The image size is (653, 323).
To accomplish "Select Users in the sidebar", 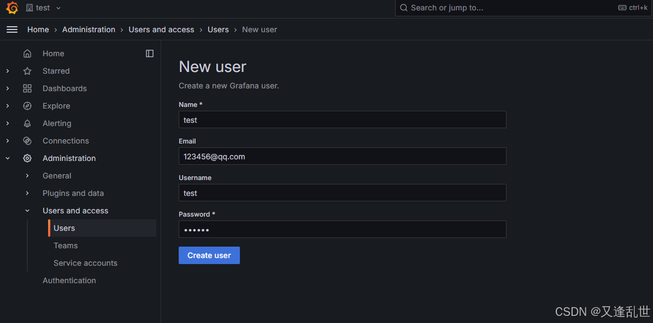I will pyautogui.click(x=102, y=228).
